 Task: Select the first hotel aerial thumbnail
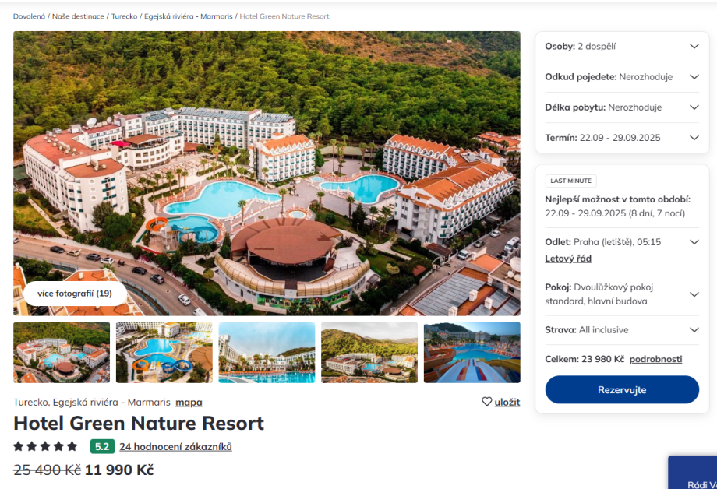coord(62,352)
